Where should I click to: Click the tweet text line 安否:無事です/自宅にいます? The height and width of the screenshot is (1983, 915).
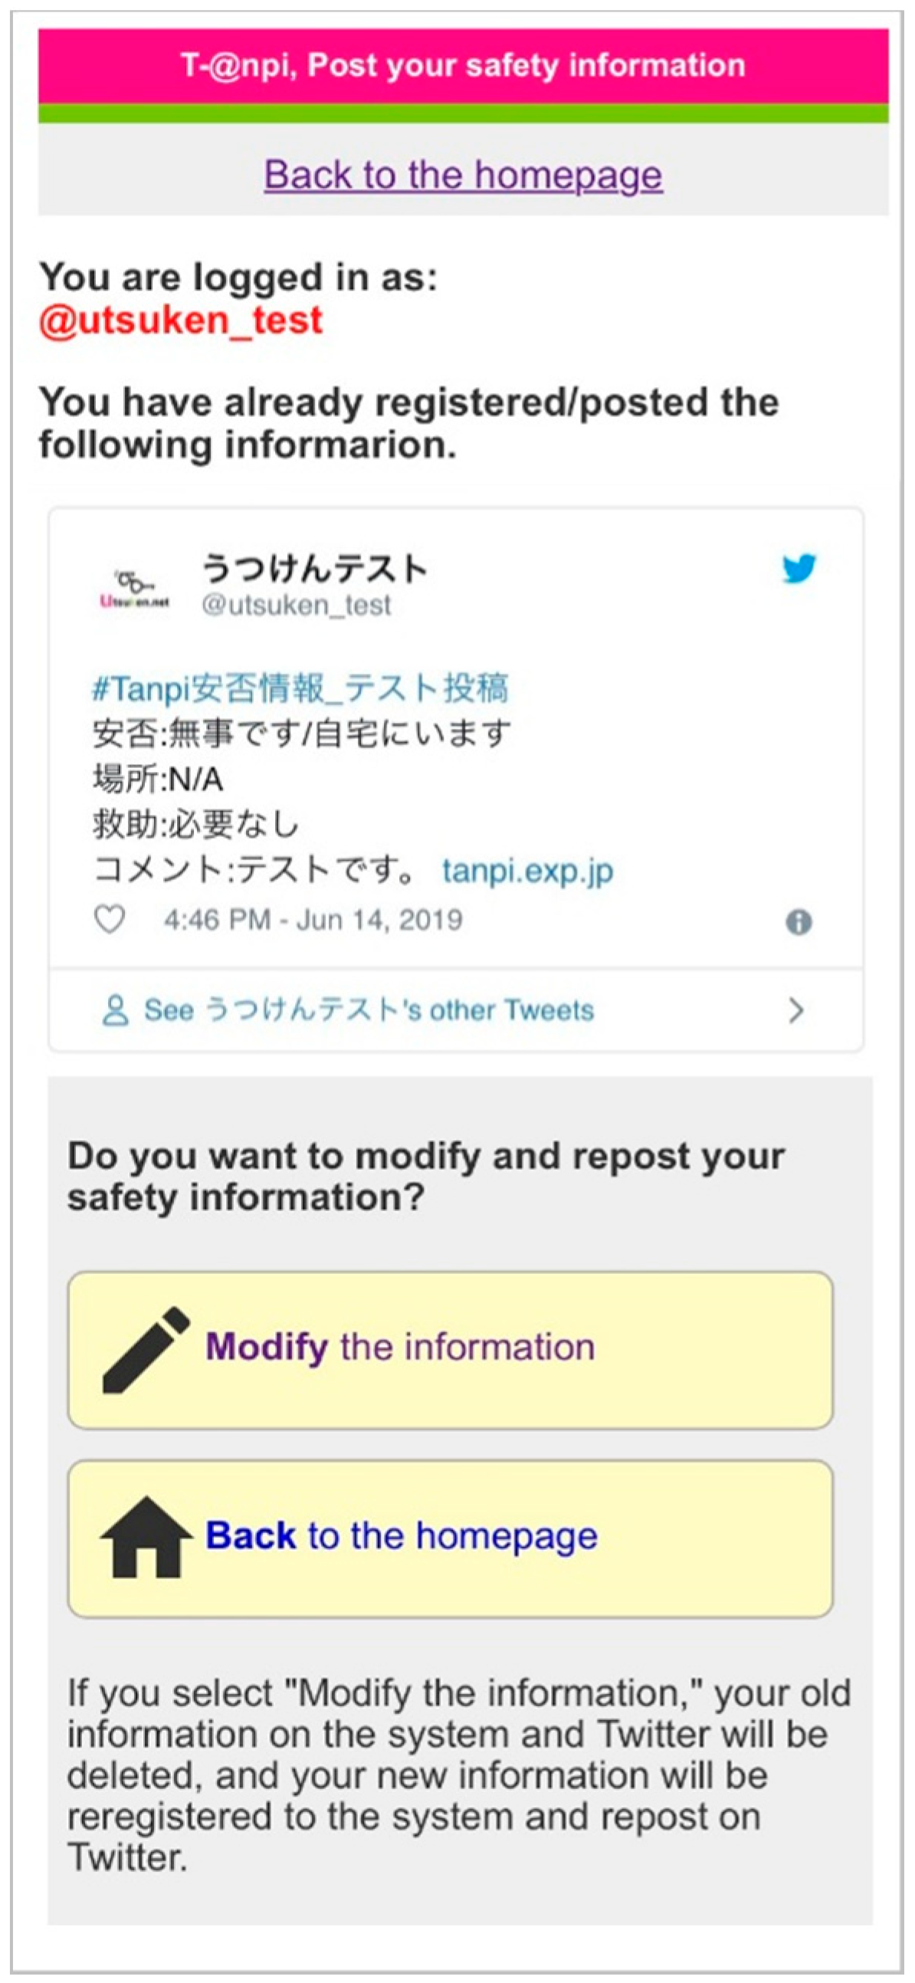[302, 734]
